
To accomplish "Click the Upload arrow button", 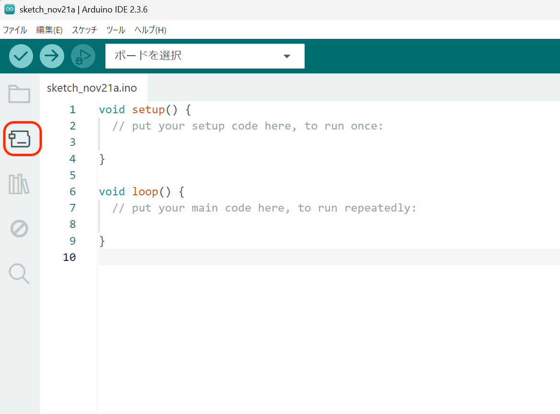I will point(52,56).
